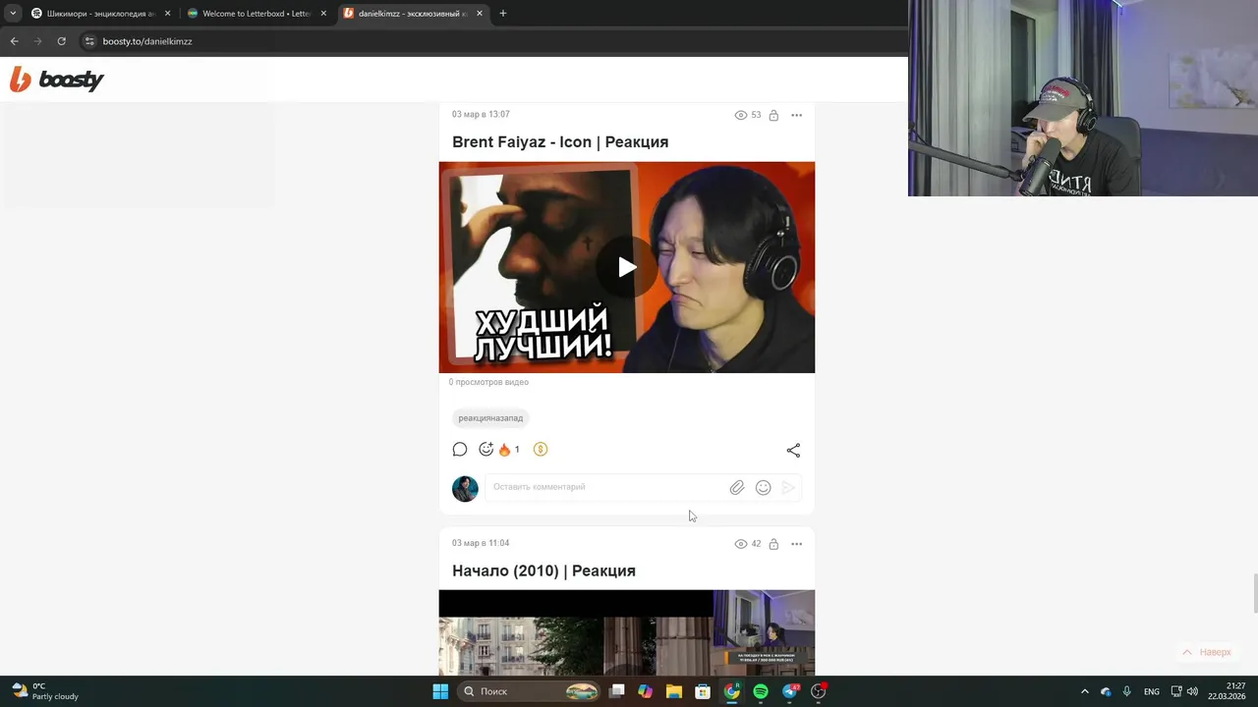The width and height of the screenshot is (1258, 707).
Task: Open the Windows Start menu
Action: click(440, 691)
